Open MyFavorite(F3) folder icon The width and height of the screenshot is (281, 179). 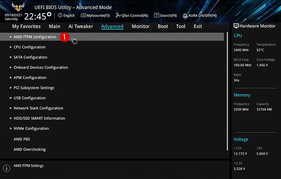83,15
